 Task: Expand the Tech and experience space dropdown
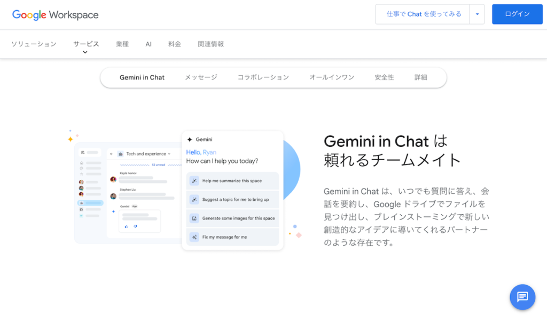click(169, 154)
